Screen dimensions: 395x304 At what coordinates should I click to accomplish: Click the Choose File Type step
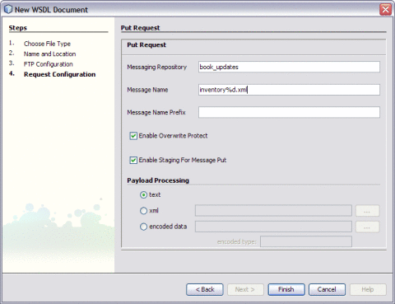pos(47,44)
